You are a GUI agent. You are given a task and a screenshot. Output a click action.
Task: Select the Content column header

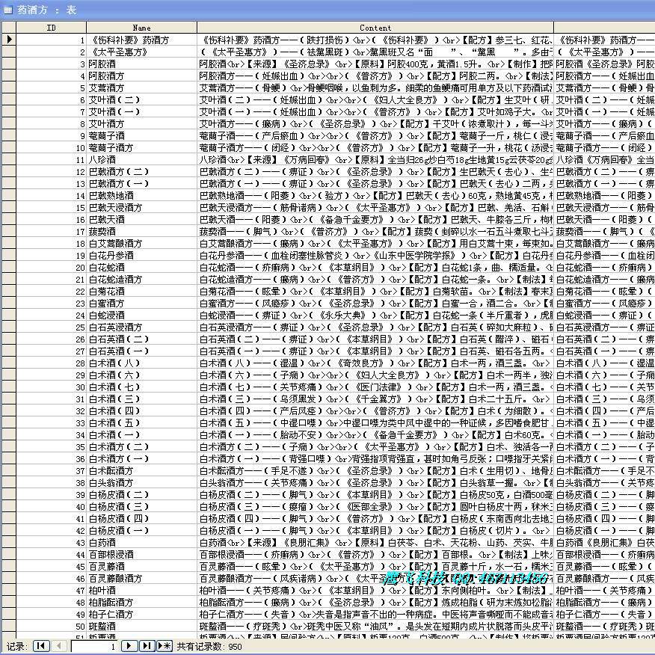[375, 28]
